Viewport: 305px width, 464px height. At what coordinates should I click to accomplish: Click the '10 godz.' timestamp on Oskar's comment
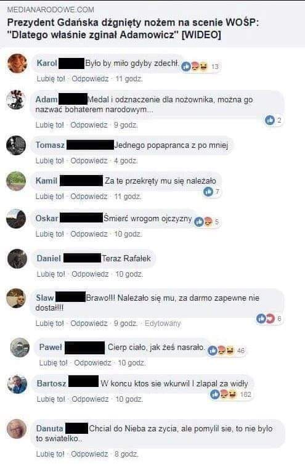(x=128, y=234)
